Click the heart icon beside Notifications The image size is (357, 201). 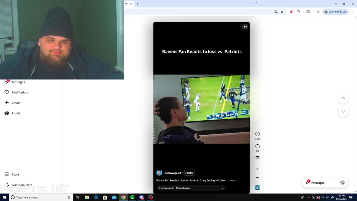pyautogui.click(x=7, y=92)
